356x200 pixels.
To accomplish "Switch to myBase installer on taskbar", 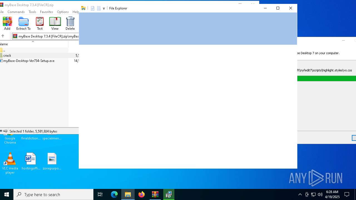I will click(169, 194).
